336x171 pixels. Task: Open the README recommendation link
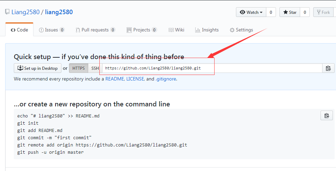tap(115, 79)
